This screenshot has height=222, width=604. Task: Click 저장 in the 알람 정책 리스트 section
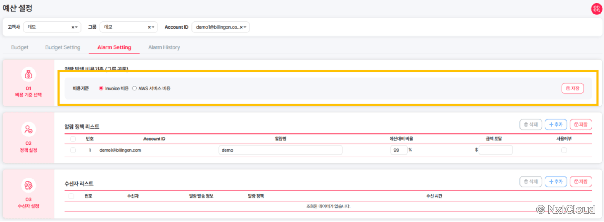pyautogui.click(x=581, y=125)
